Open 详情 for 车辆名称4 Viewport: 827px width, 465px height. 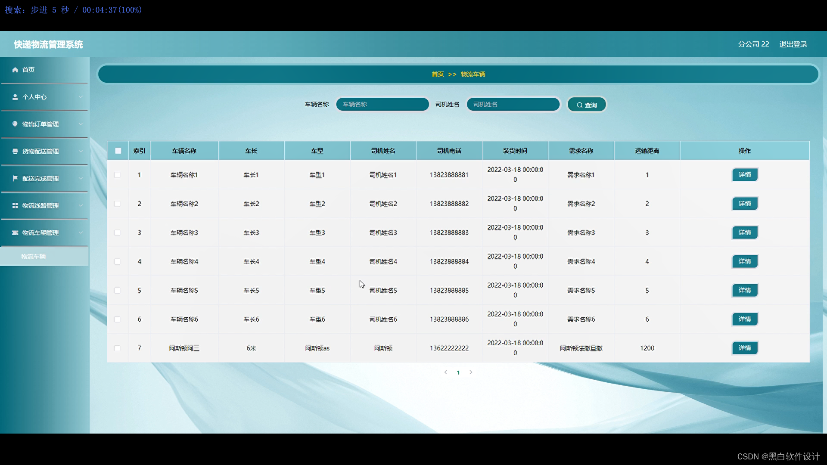pos(745,261)
